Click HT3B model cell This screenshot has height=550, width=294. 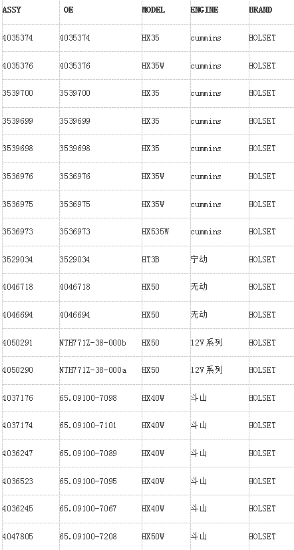pyautogui.click(x=150, y=260)
